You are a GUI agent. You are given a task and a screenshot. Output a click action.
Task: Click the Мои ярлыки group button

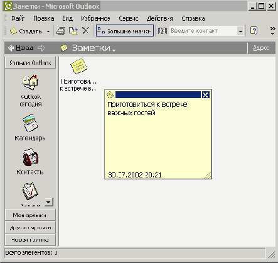30,215
